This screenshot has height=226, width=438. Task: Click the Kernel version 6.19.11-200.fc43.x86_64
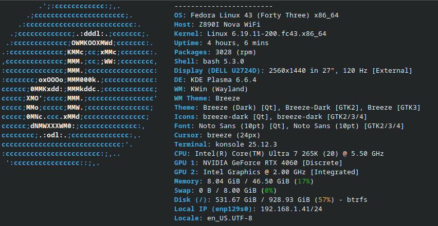[279, 34]
